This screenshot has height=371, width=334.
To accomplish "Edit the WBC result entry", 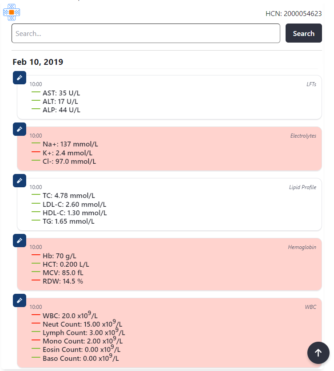I will point(19,300).
